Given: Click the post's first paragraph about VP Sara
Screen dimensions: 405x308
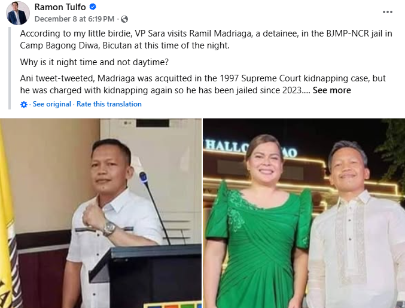Looking at the screenshot, I should [x=206, y=39].
